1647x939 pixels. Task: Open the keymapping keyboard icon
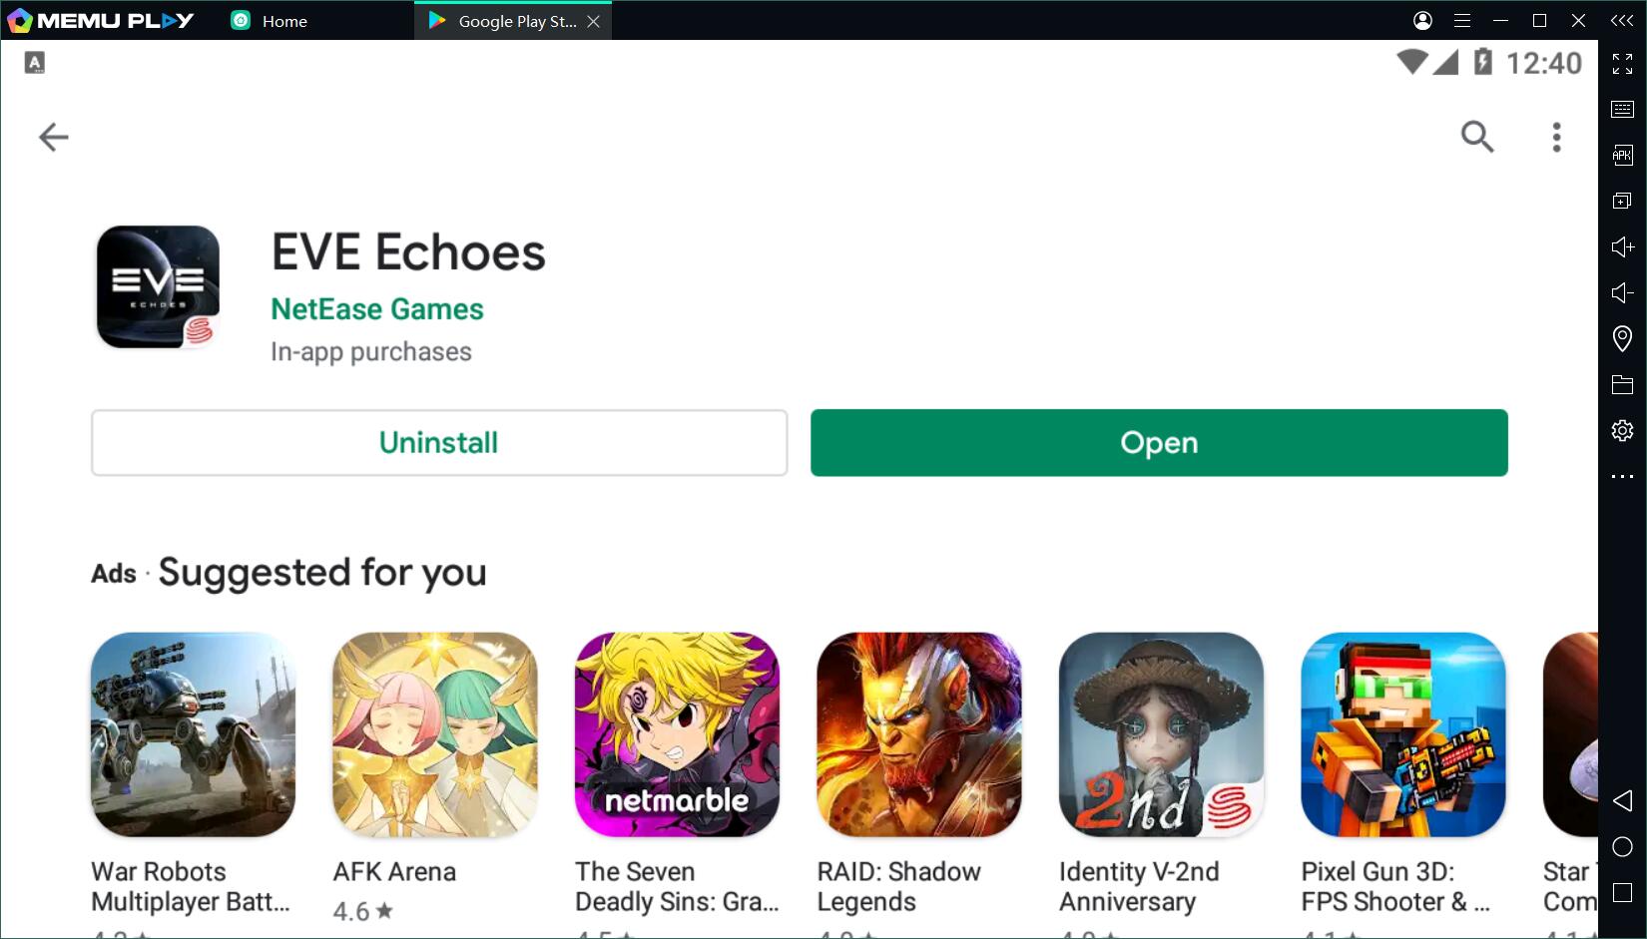pos(1622,109)
